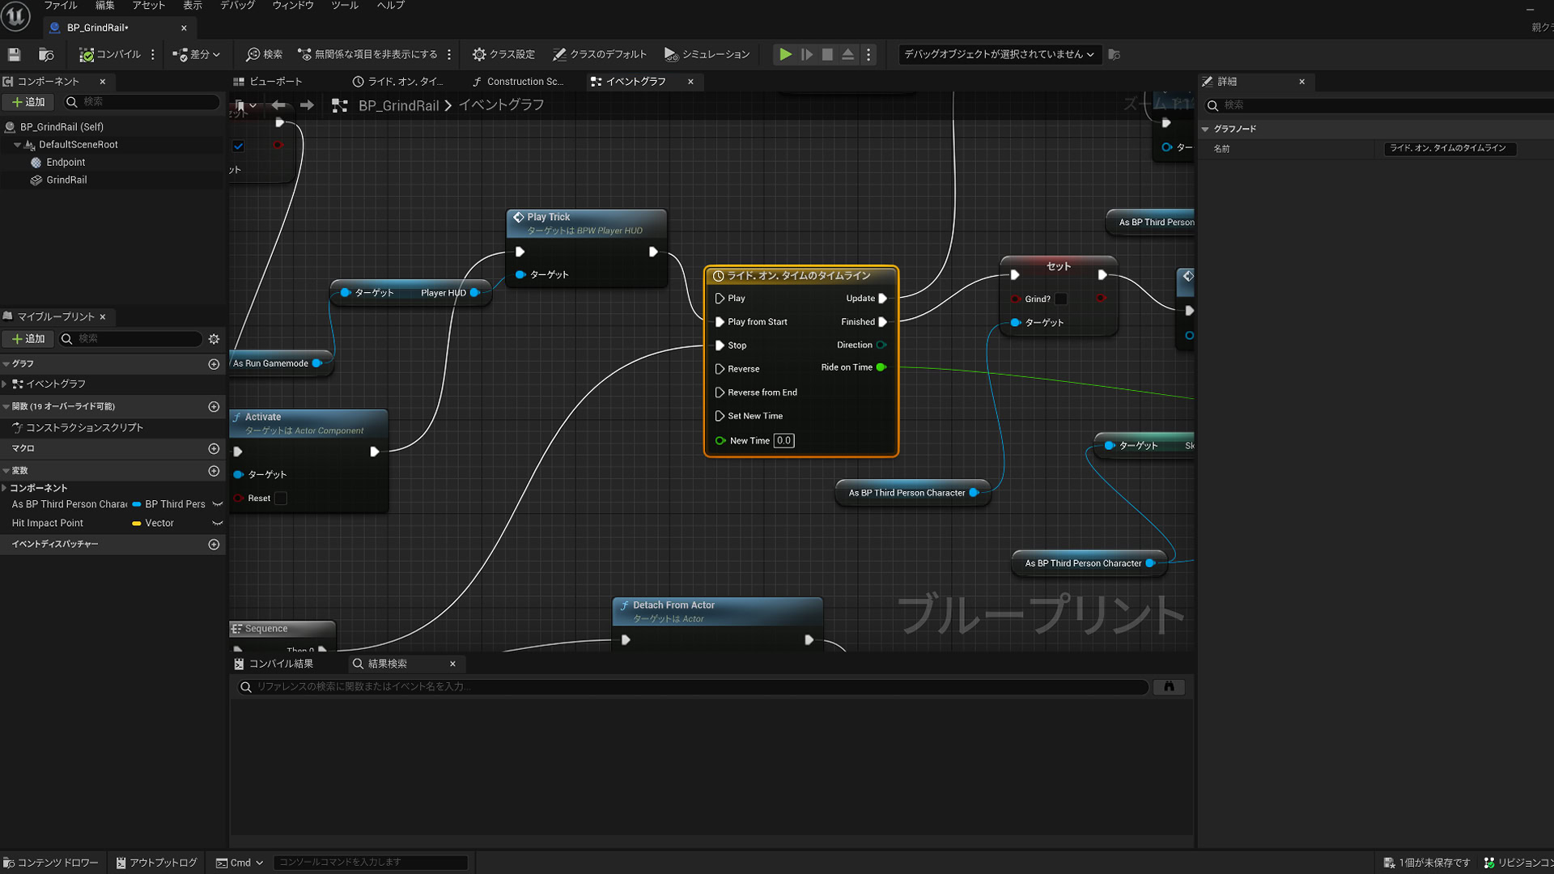Toggle 無関係な項目を非表示にする option
This screenshot has width=1554, height=874.
tap(372, 54)
